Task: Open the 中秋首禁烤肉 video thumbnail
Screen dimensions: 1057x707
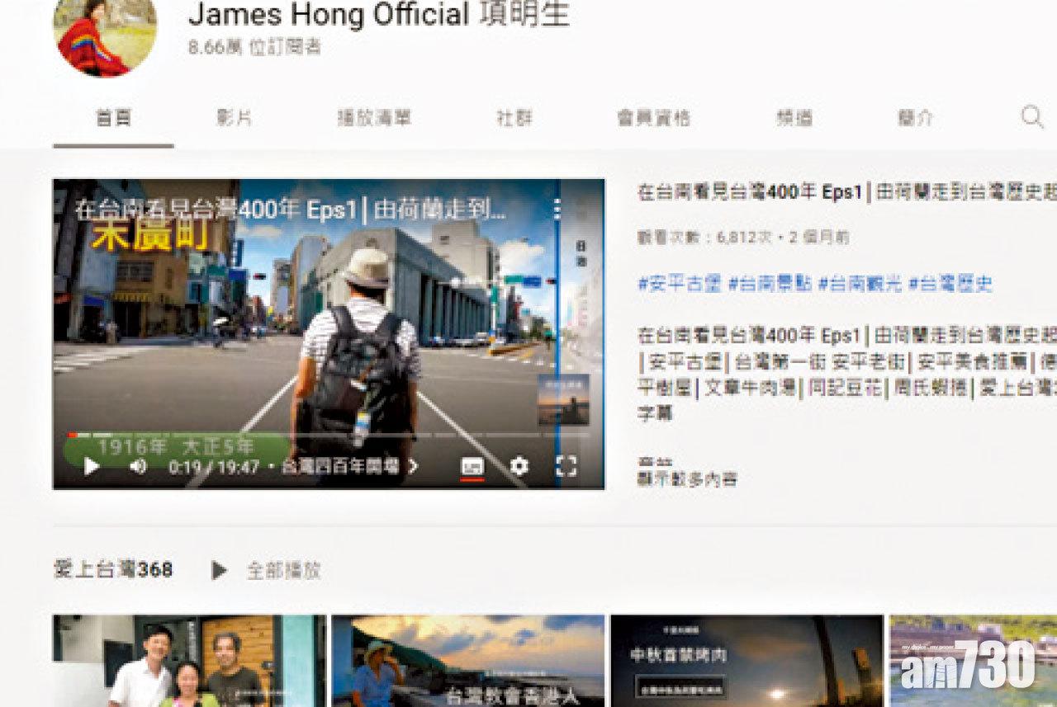Action: point(747,660)
